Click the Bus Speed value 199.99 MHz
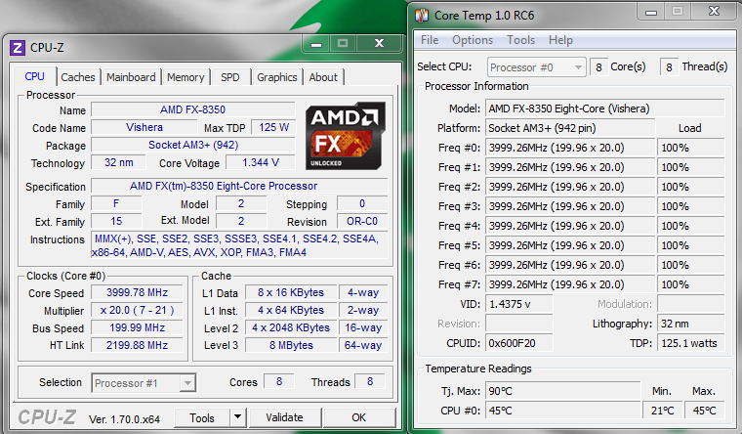This screenshot has height=434, width=742. pyautogui.click(x=138, y=327)
